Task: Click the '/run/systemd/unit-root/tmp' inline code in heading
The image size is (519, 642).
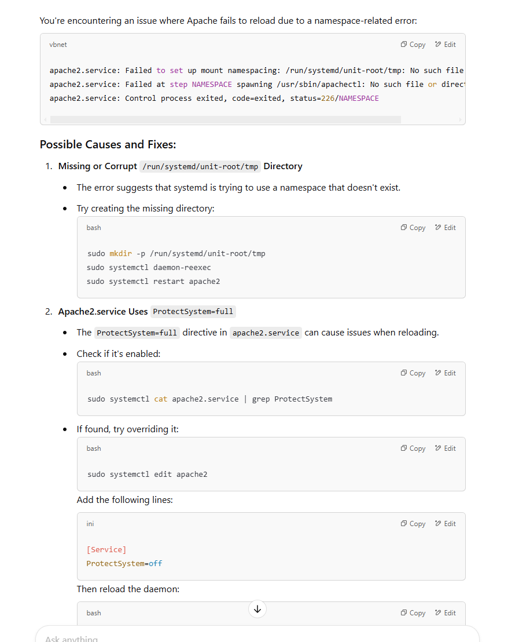Action: pos(200,166)
